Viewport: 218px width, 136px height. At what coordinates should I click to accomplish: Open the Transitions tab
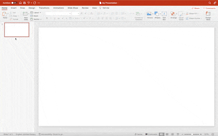pyautogui.click(x=44, y=8)
